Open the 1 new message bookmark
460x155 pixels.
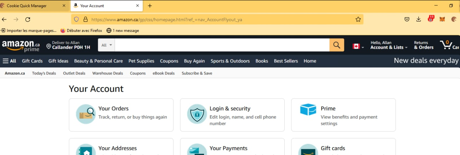pyautogui.click(x=123, y=30)
